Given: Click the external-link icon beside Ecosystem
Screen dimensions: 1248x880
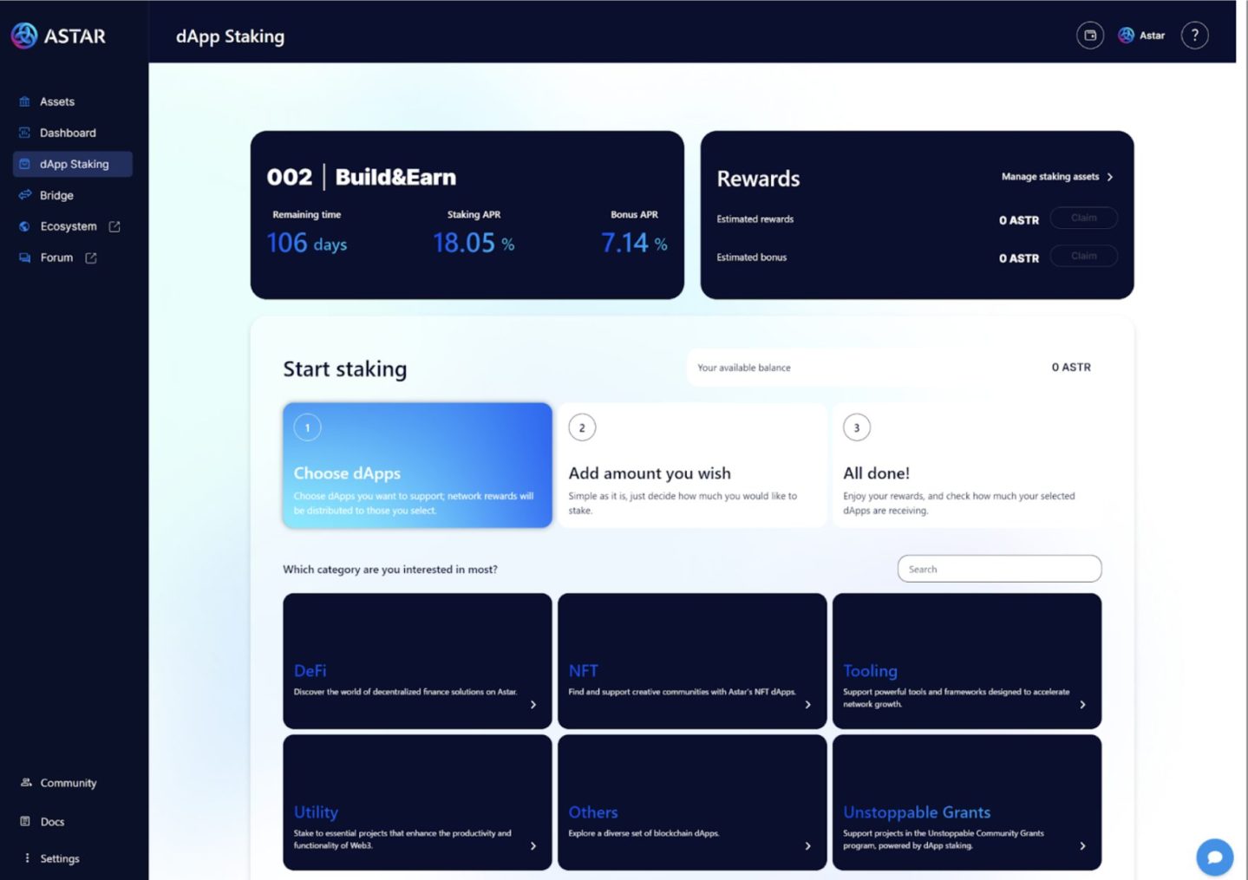Looking at the screenshot, I should pos(114,226).
